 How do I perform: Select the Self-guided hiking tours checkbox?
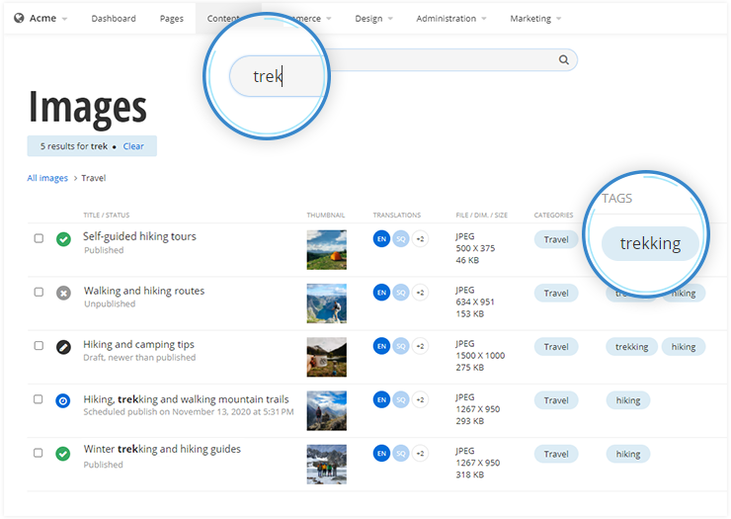(39, 238)
